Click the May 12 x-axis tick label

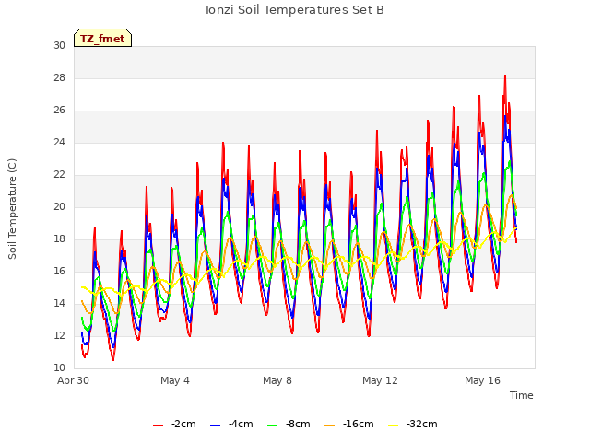coord(380,380)
